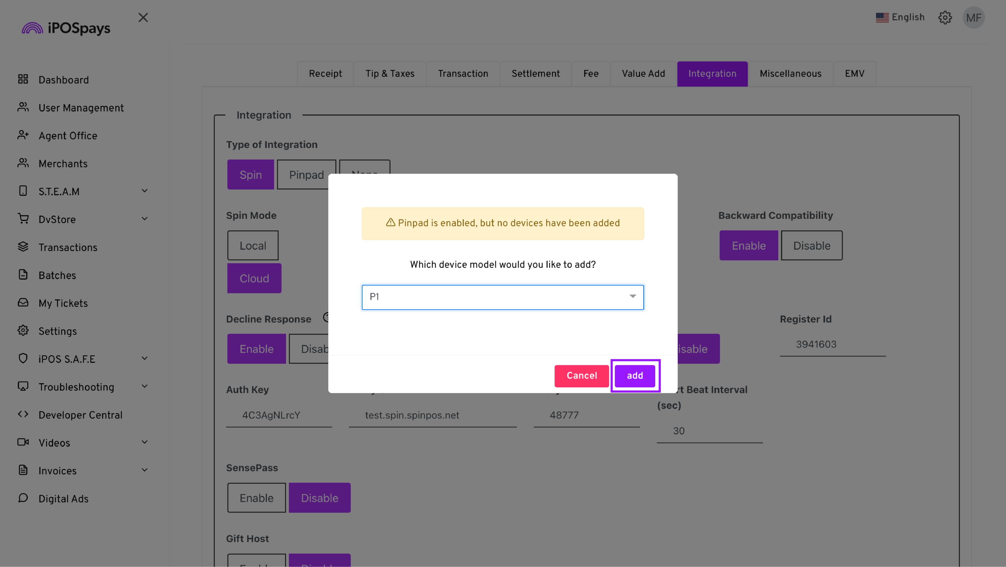Expand the S.T.E.A.M sidebar menu
Screen dimensions: 1006x567
click(x=145, y=191)
